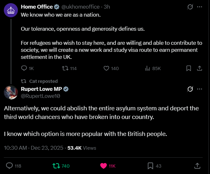Open the Home Office profile name
210x174 pixels.
[37, 7]
